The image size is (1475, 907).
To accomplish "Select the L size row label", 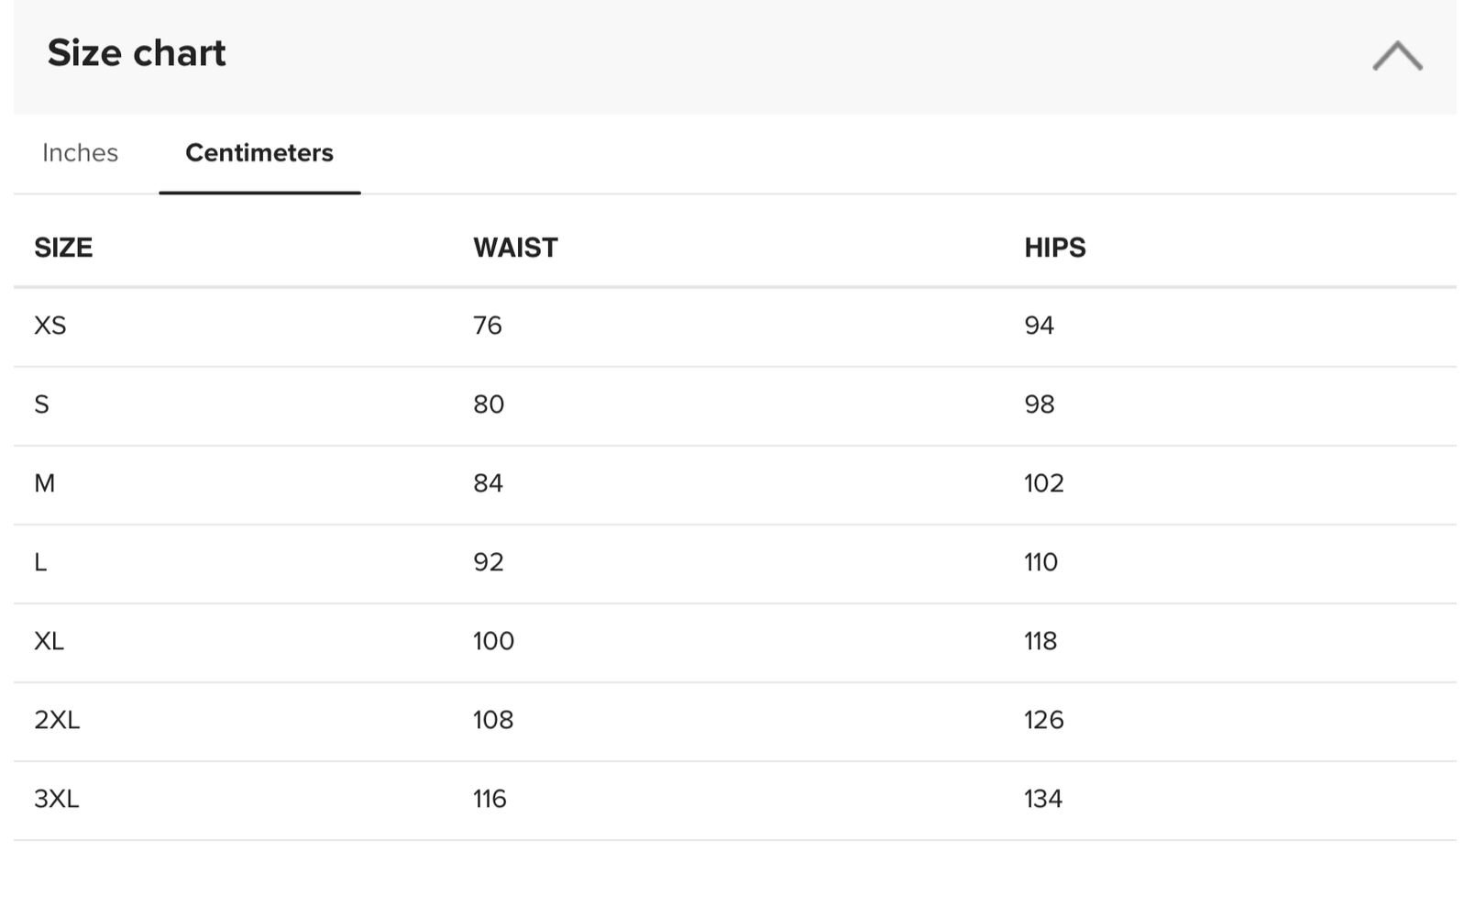I will (x=40, y=562).
